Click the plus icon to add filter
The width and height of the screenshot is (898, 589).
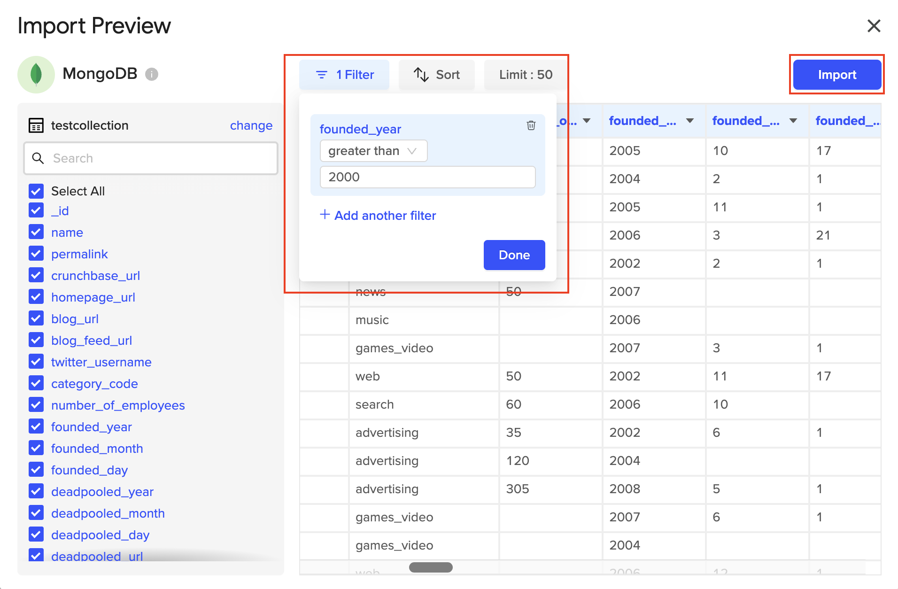325,215
